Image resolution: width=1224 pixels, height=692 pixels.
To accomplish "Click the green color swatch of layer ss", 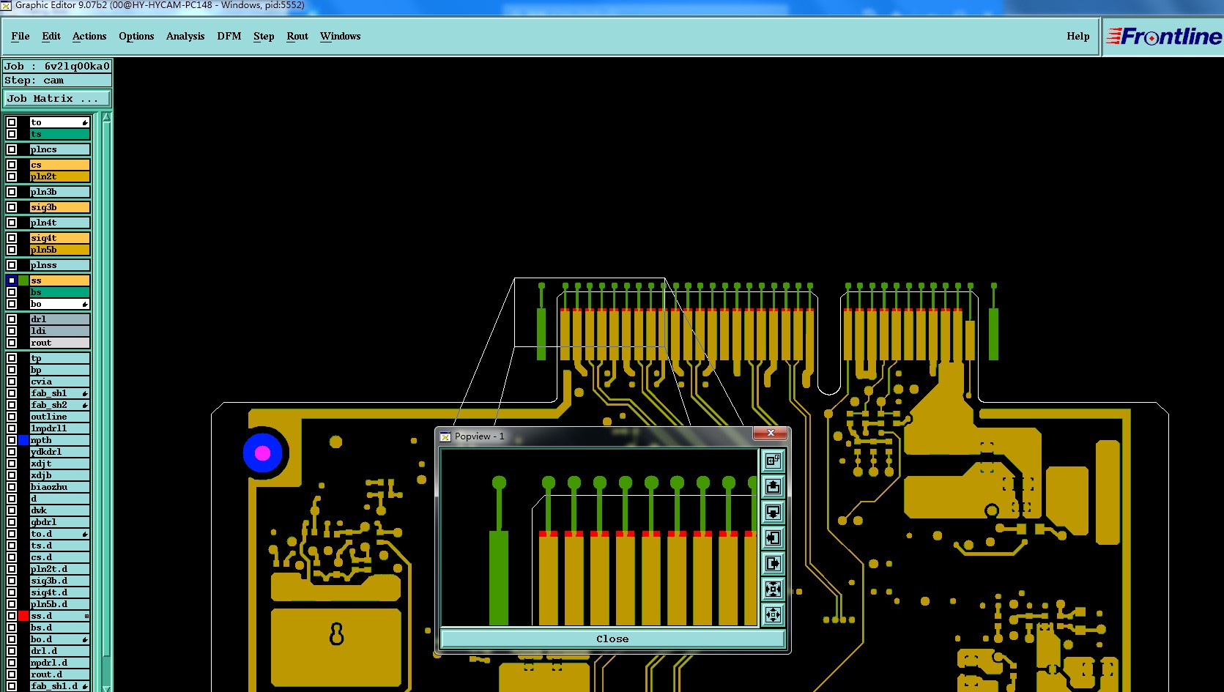I will coord(23,280).
